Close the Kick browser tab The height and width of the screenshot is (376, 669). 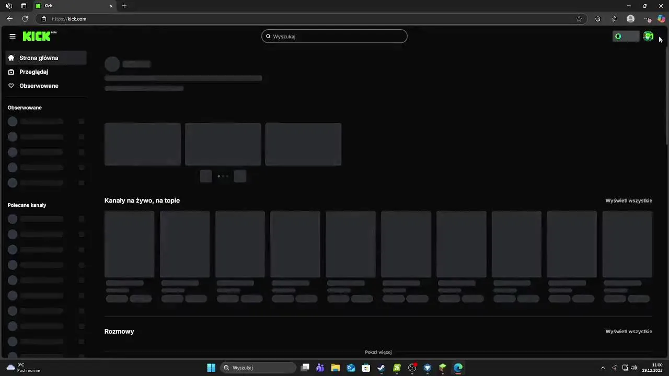tap(111, 6)
